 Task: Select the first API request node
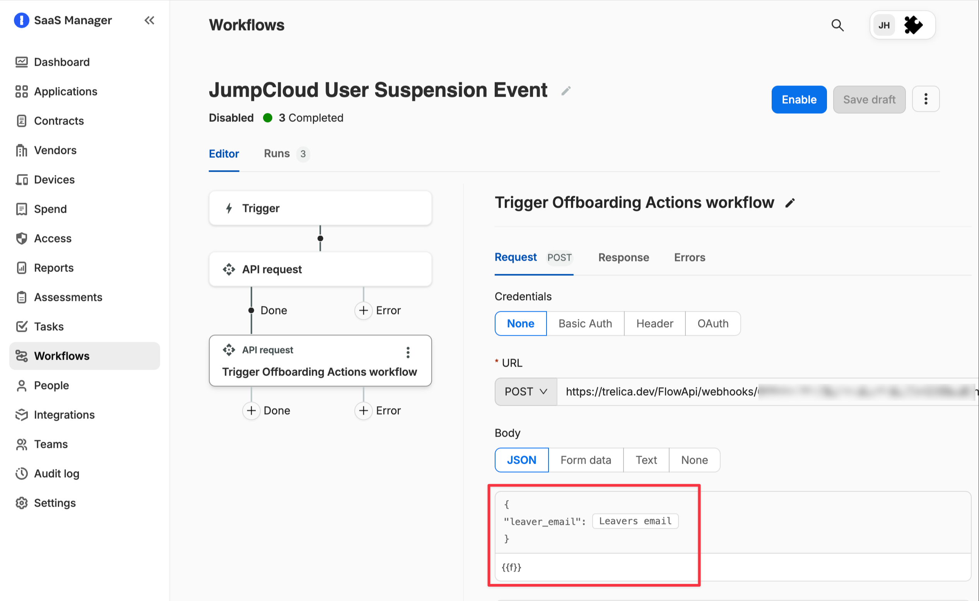[320, 270]
